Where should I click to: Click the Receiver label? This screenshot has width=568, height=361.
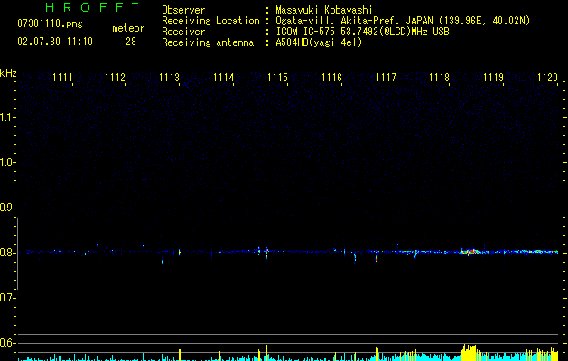[x=183, y=32]
